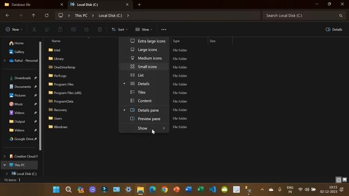Switch to details layout in status bar
Image resolution: width=349 pixels, height=196 pixels.
click(339, 180)
